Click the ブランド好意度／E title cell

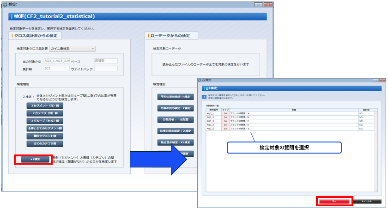pyautogui.click(x=294, y=129)
